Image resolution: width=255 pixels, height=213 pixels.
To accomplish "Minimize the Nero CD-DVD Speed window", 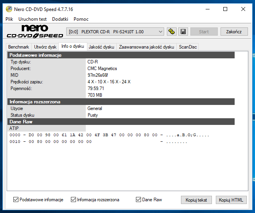I will pos(208,9).
